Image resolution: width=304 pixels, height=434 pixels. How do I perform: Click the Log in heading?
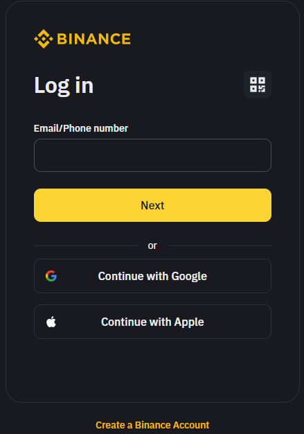click(x=64, y=85)
